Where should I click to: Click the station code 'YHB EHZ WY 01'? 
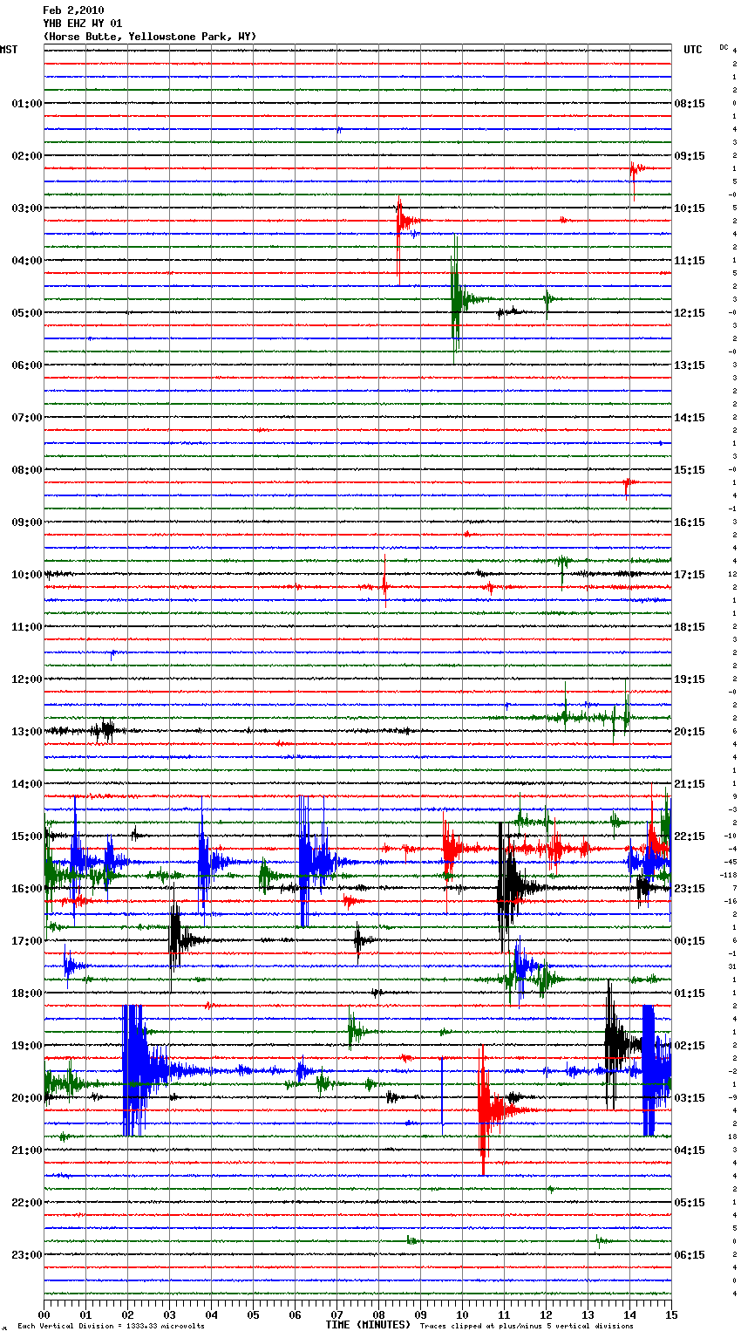(x=83, y=24)
